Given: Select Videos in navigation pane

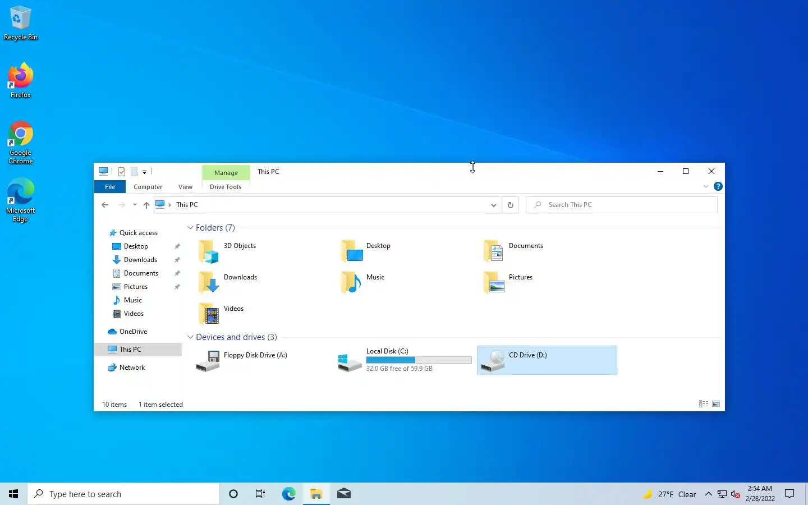Looking at the screenshot, I should (x=134, y=314).
